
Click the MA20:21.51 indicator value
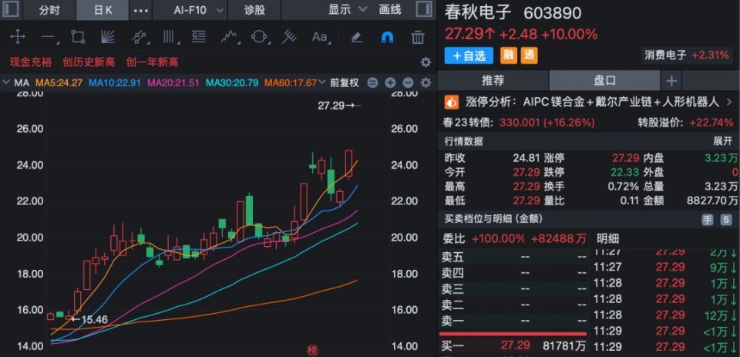pyautogui.click(x=173, y=83)
